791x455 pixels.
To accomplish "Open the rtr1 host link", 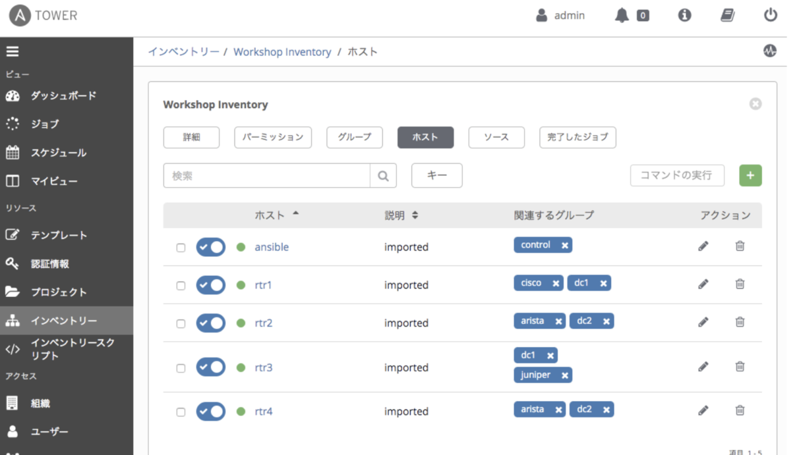I will click(x=263, y=285).
